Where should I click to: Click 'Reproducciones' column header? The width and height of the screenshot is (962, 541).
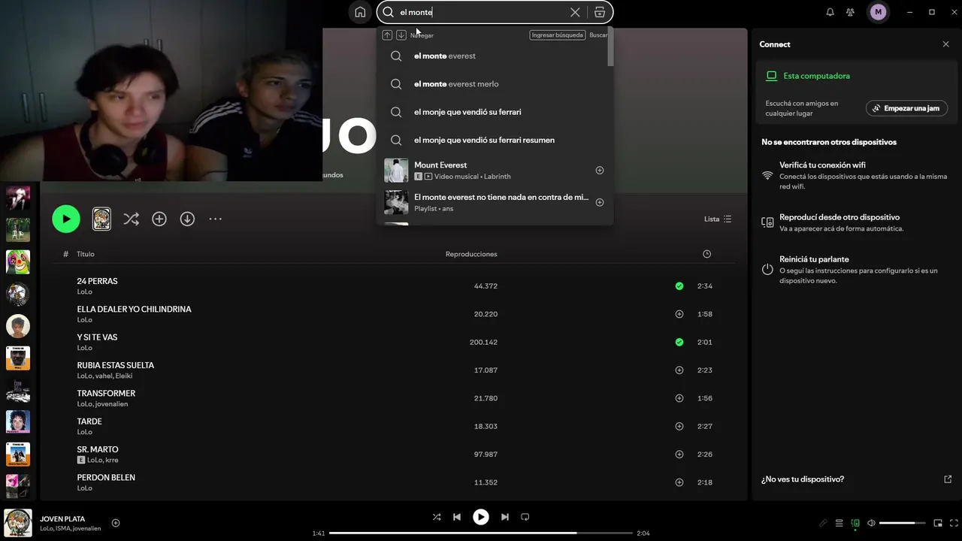471,254
